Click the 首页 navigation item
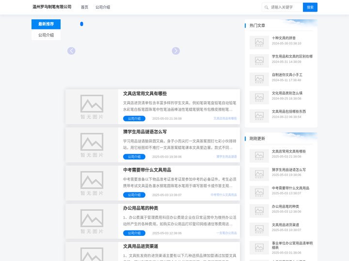 pyautogui.click(x=84, y=7)
